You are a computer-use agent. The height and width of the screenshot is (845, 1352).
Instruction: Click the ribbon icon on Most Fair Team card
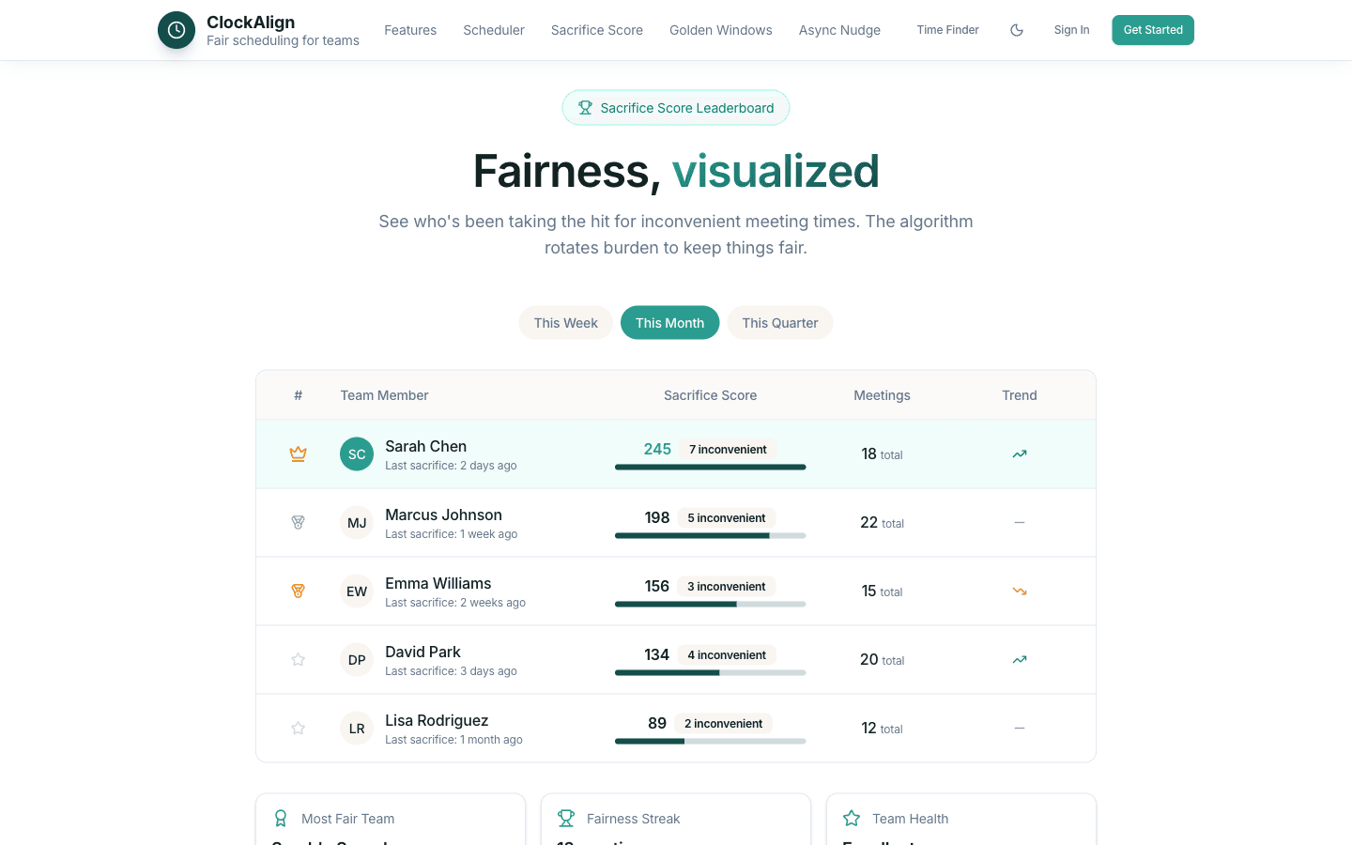point(281,818)
